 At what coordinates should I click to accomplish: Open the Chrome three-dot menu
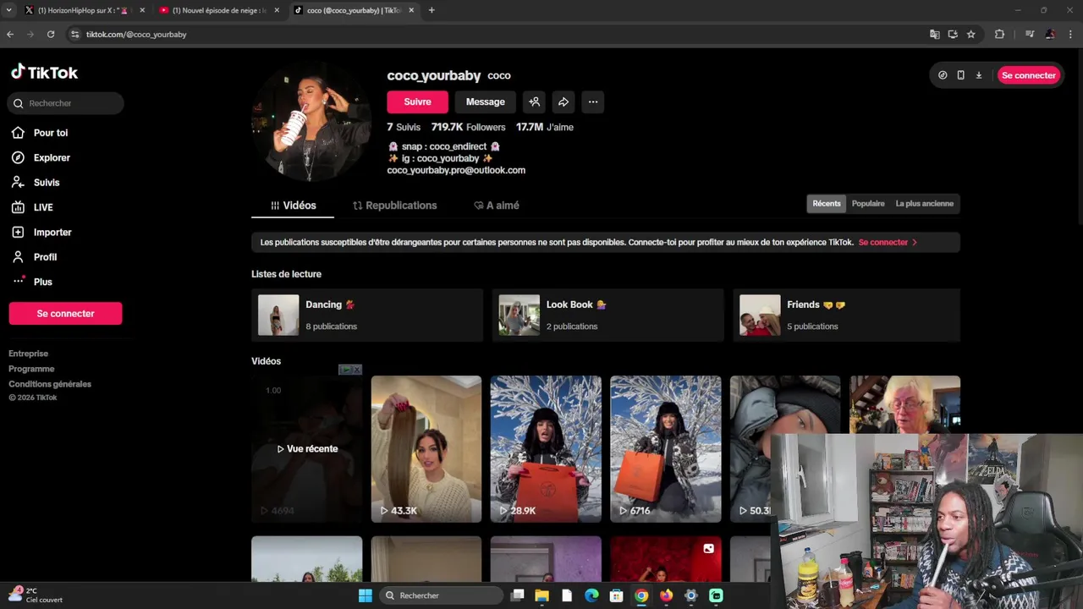tap(1071, 34)
